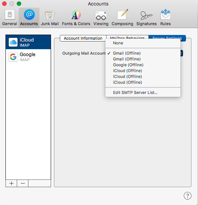Image resolution: width=198 pixels, height=205 pixels.
Task: Choose the last iCloud (Offline) entry
Action: (x=143, y=82)
